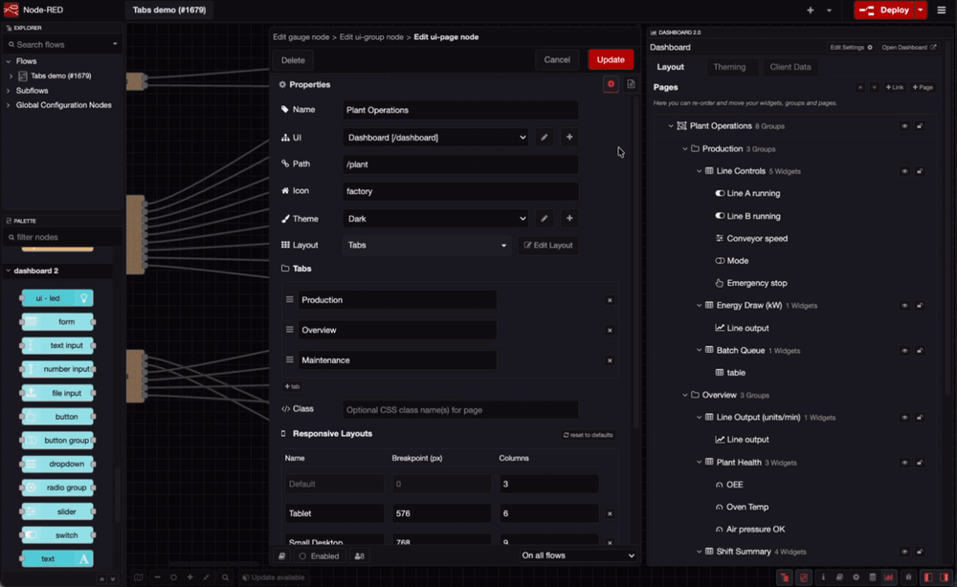The image size is (957, 587).
Task: Zoom in the flow canvas
Action: pos(189,577)
